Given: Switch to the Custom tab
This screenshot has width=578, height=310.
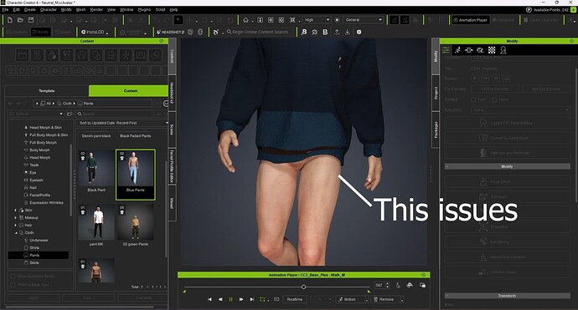Looking at the screenshot, I should click(129, 90).
